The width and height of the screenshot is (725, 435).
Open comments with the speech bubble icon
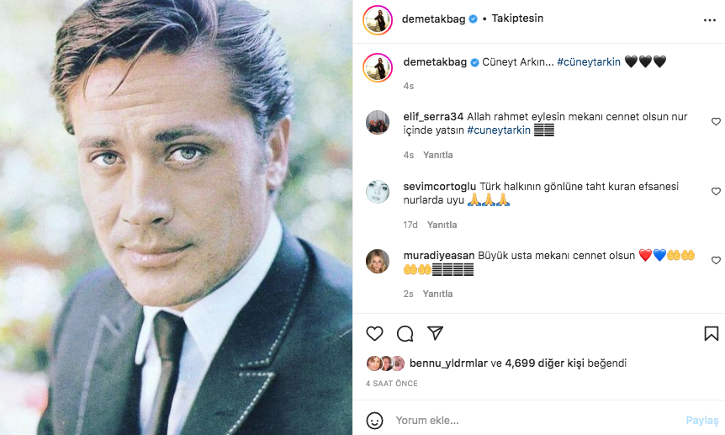[405, 334]
